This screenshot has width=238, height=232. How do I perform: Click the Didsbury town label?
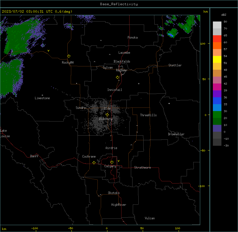(x=106, y=119)
